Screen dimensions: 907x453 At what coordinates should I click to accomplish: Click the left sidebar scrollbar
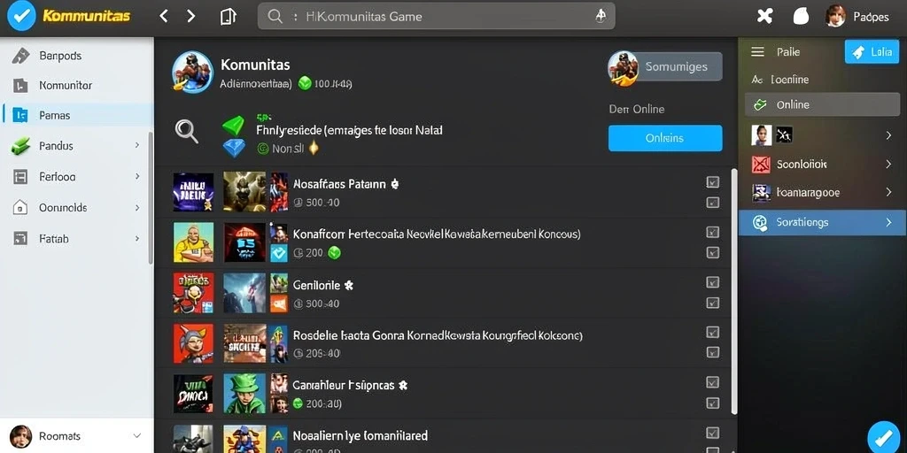click(151, 197)
